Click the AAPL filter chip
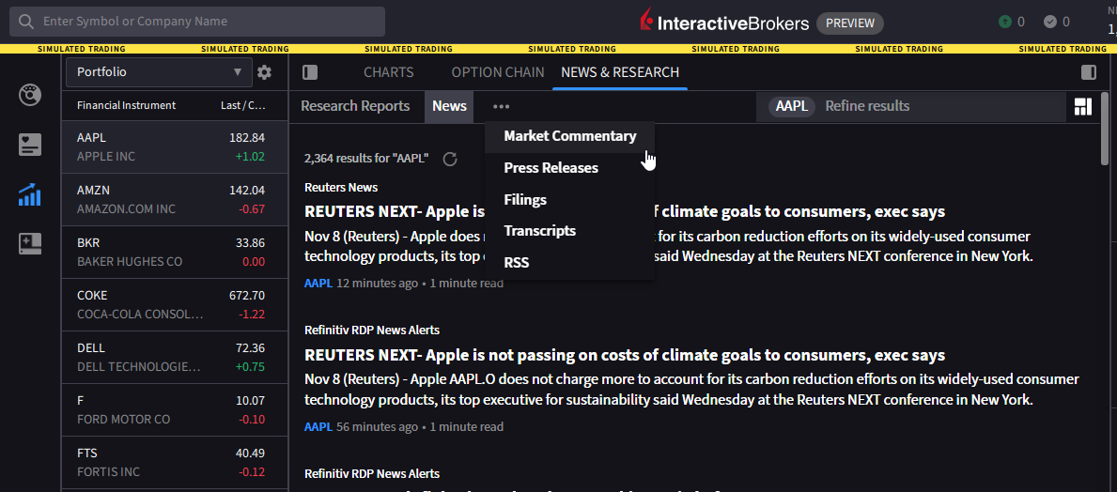 (791, 106)
